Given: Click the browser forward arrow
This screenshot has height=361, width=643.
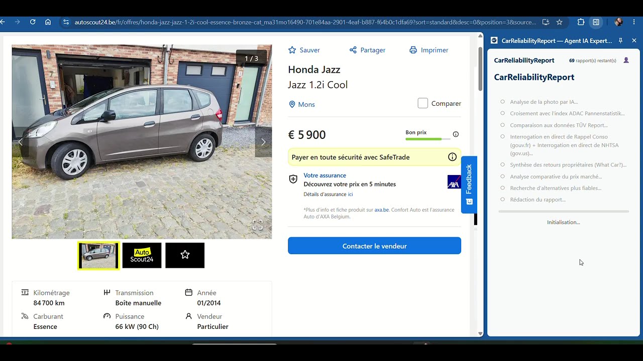Looking at the screenshot, I should (18, 22).
